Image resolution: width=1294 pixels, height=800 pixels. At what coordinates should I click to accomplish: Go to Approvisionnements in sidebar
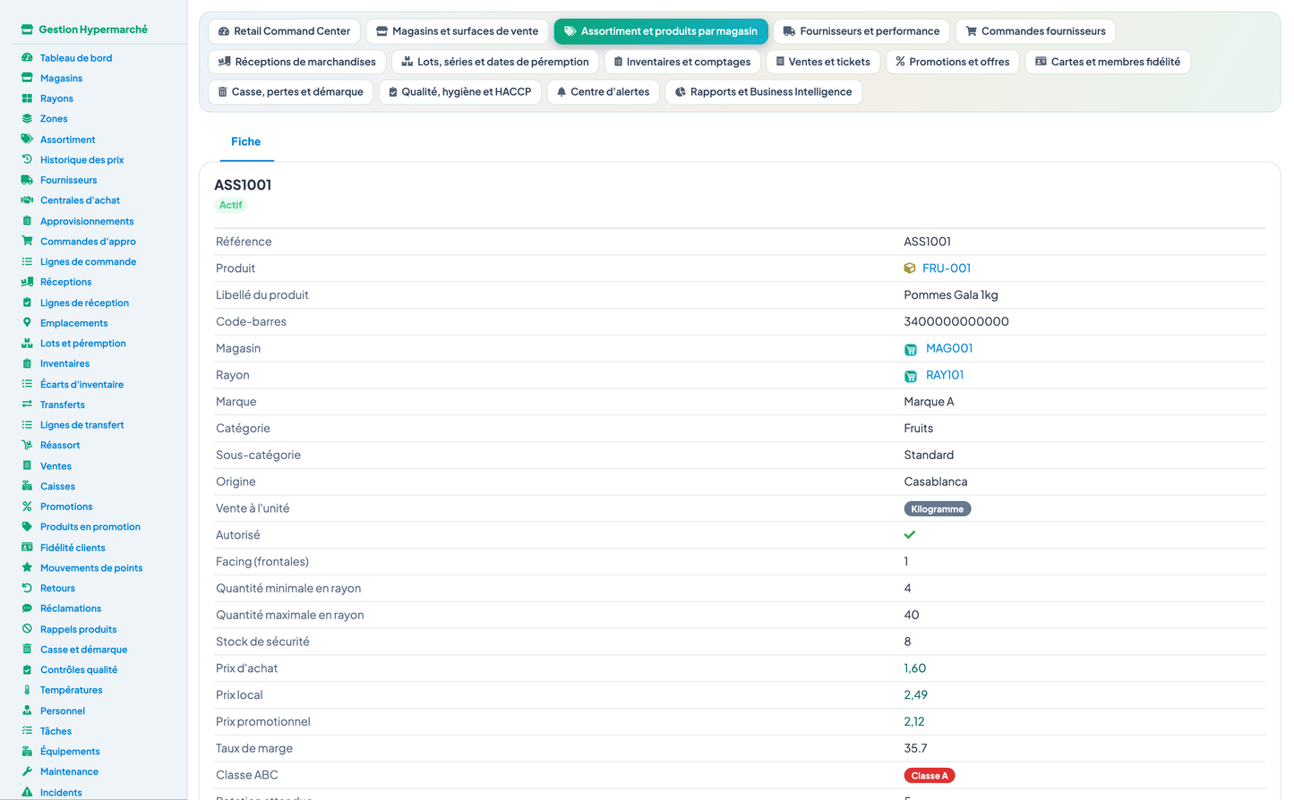[87, 221]
